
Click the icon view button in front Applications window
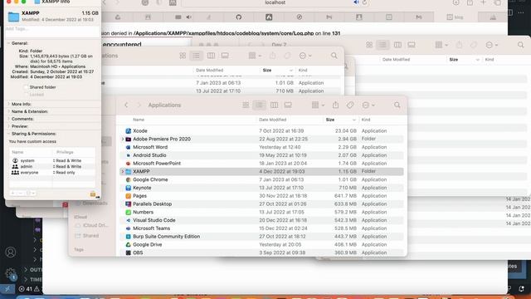pyautogui.click(x=246, y=105)
